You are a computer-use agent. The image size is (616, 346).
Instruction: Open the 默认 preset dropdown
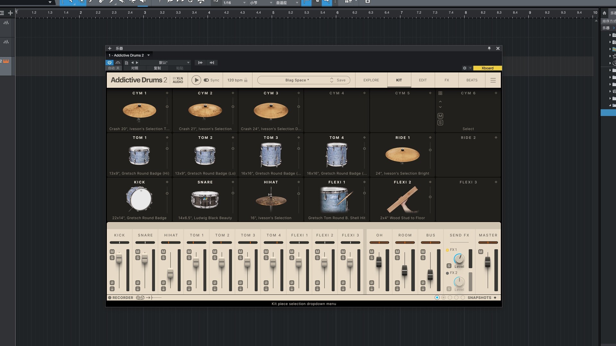(x=165, y=62)
